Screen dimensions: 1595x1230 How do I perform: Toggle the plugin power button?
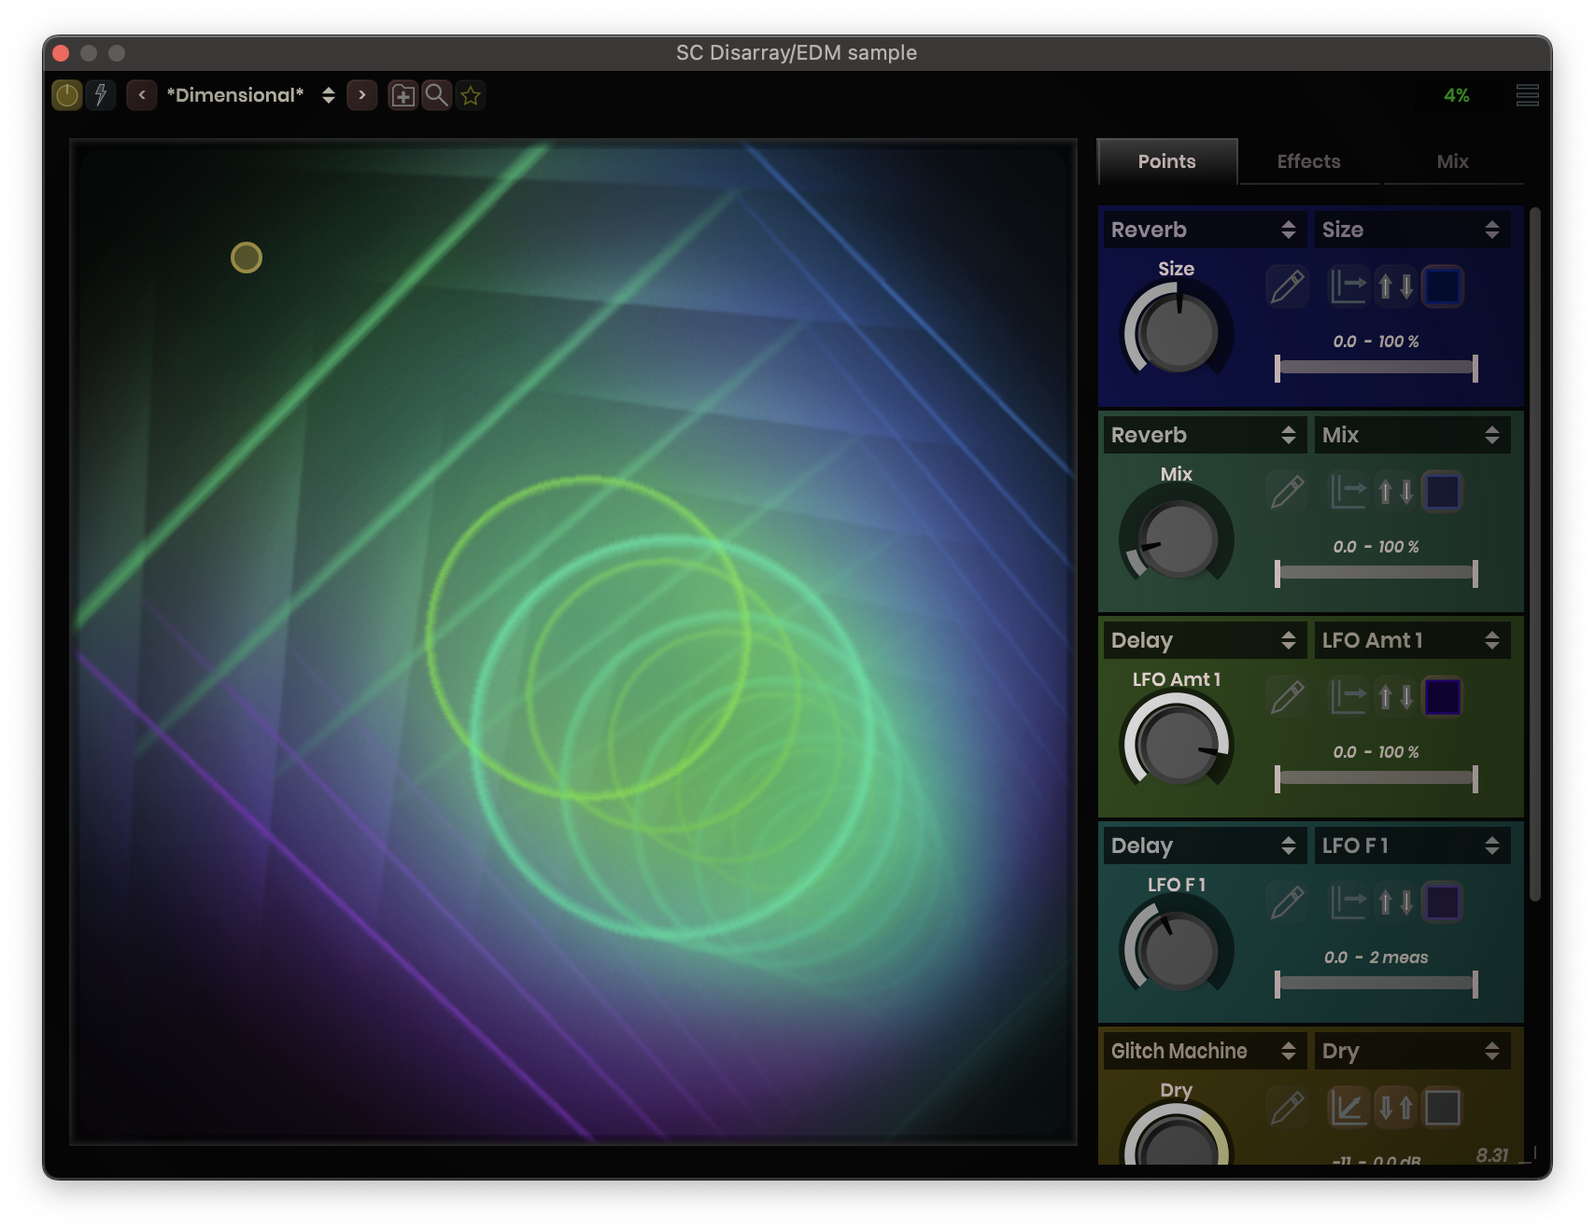click(67, 95)
